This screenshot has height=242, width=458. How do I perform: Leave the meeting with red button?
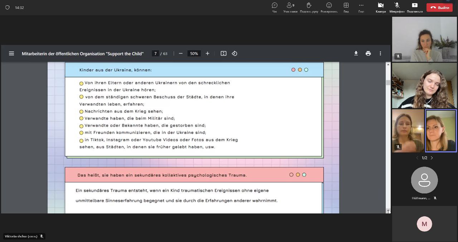point(439,7)
